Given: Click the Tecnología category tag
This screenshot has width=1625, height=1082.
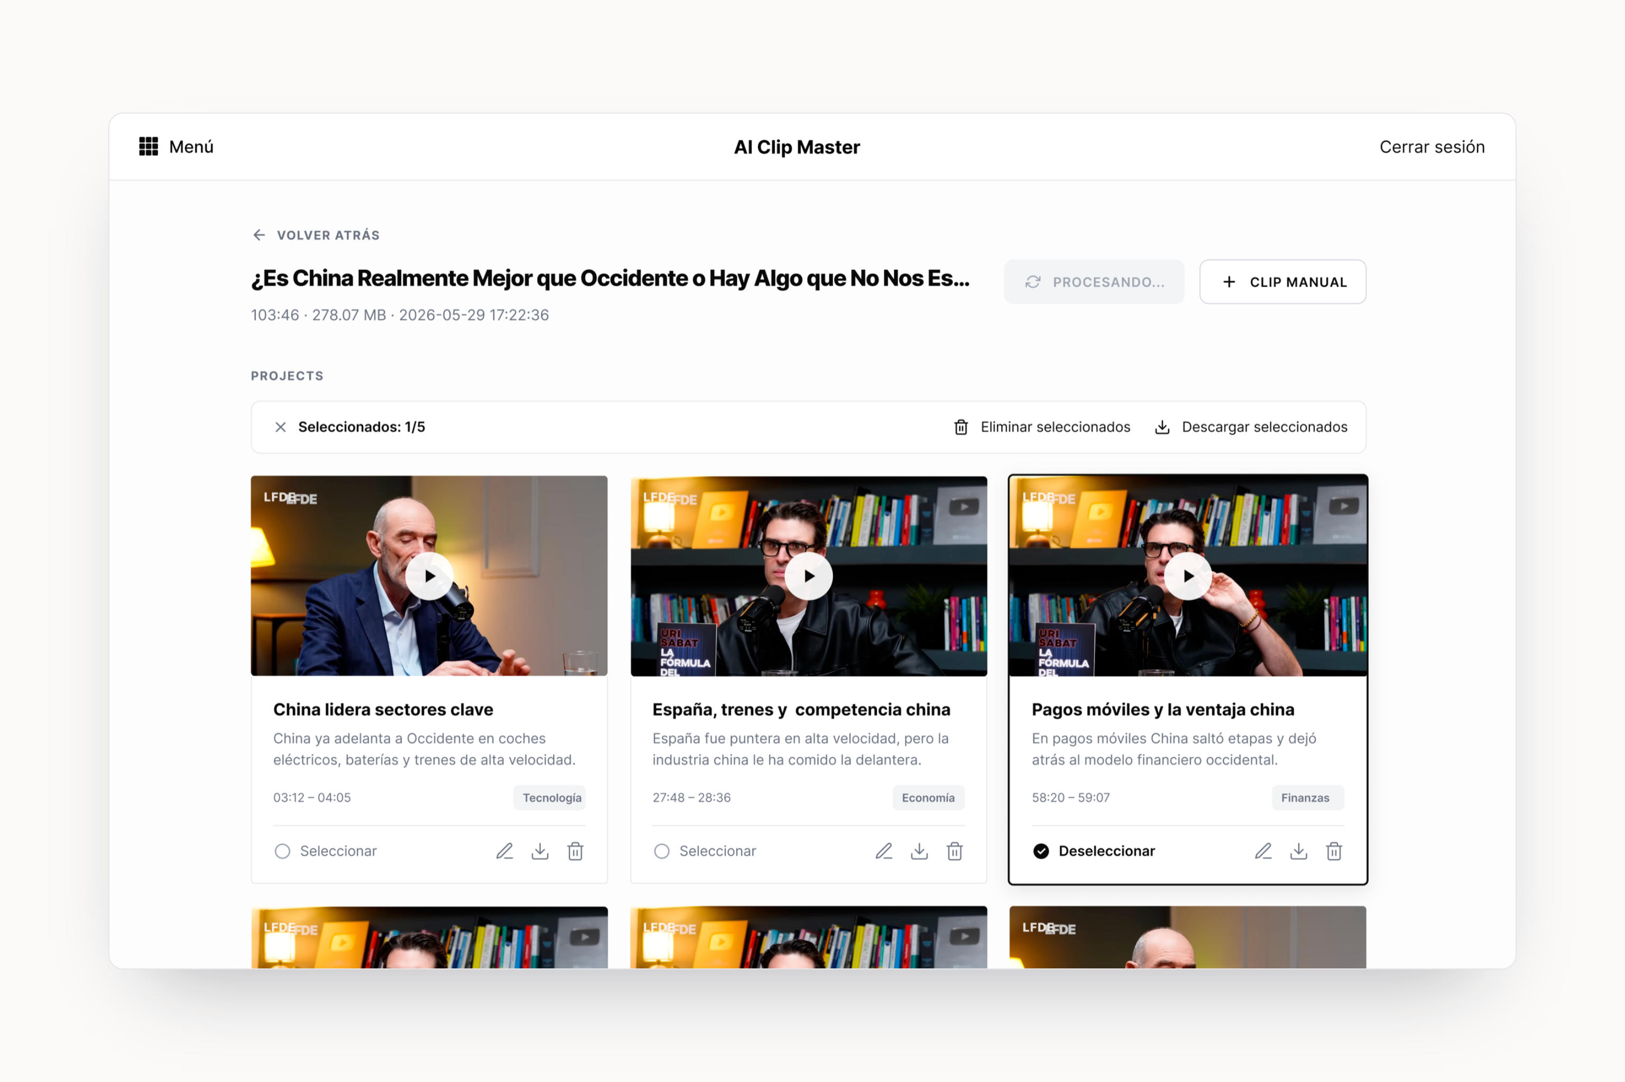Looking at the screenshot, I should click(x=550, y=798).
